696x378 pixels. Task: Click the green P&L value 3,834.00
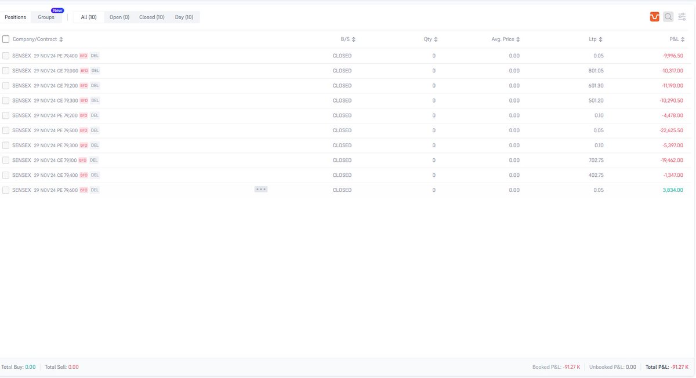tap(673, 190)
